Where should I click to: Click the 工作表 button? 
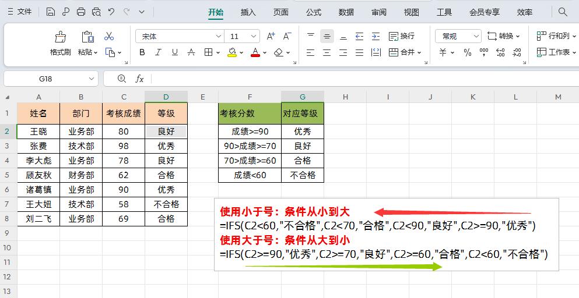click(556, 52)
